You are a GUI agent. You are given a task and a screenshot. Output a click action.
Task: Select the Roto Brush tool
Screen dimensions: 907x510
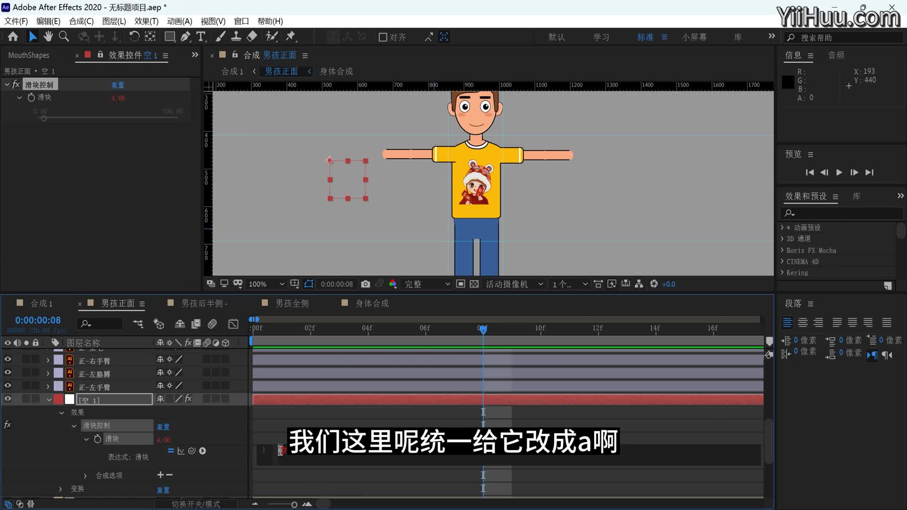272,36
